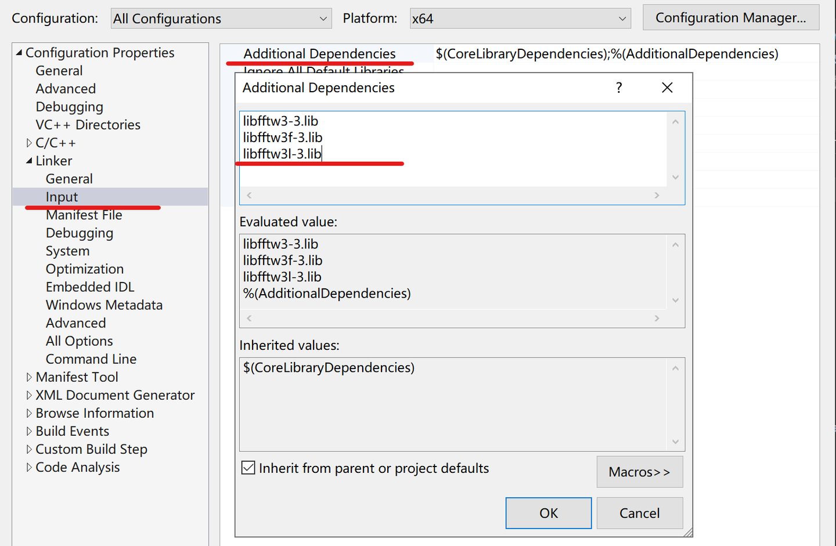Select the Code Analysis node

pyautogui.click(x=77, y=467)
